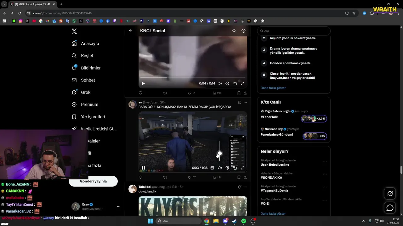Repost the post with 57 likes
403x226 pixels.
165,177
